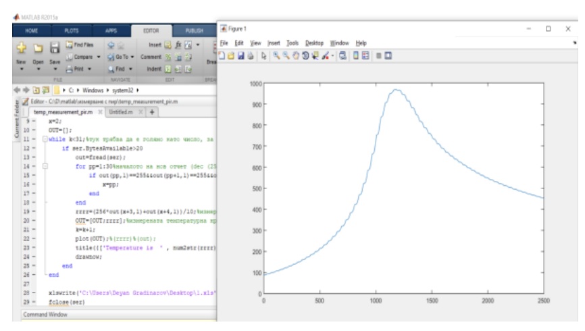Activate the Rotate 3D tool
Screen dimensions: 585x331
pyautogui.click(x=305, y=56)
